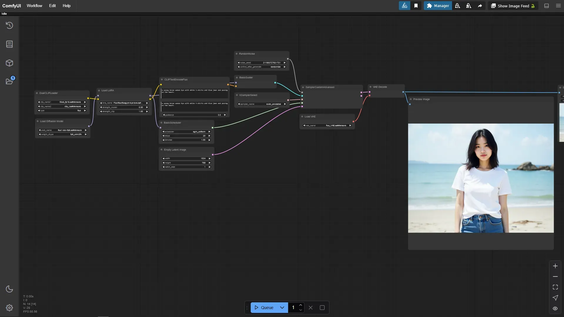
Task: Open the model library cube icon
Action: click(9, 63)
